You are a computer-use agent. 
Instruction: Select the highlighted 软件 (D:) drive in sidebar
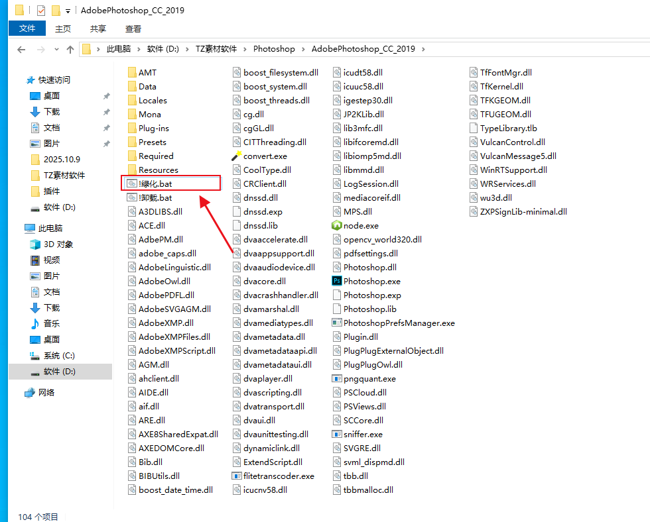pos(60,372)
